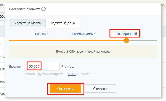Click the Бюджет: field label

[16, 67]
